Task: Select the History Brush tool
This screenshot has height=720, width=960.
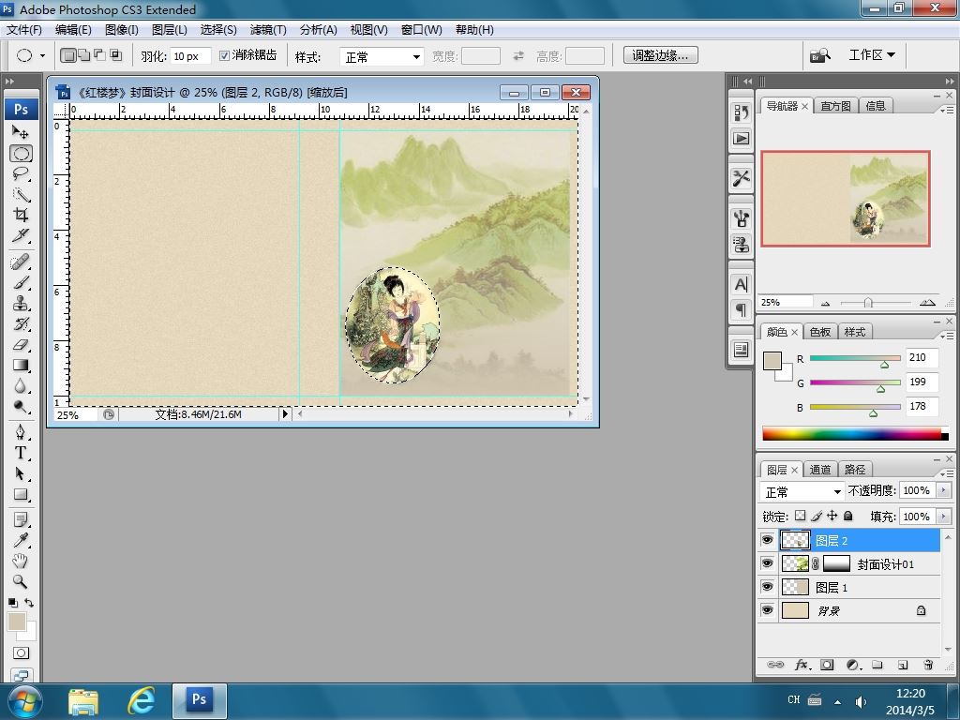Action: pyautogui.click(x=21, y=323)
